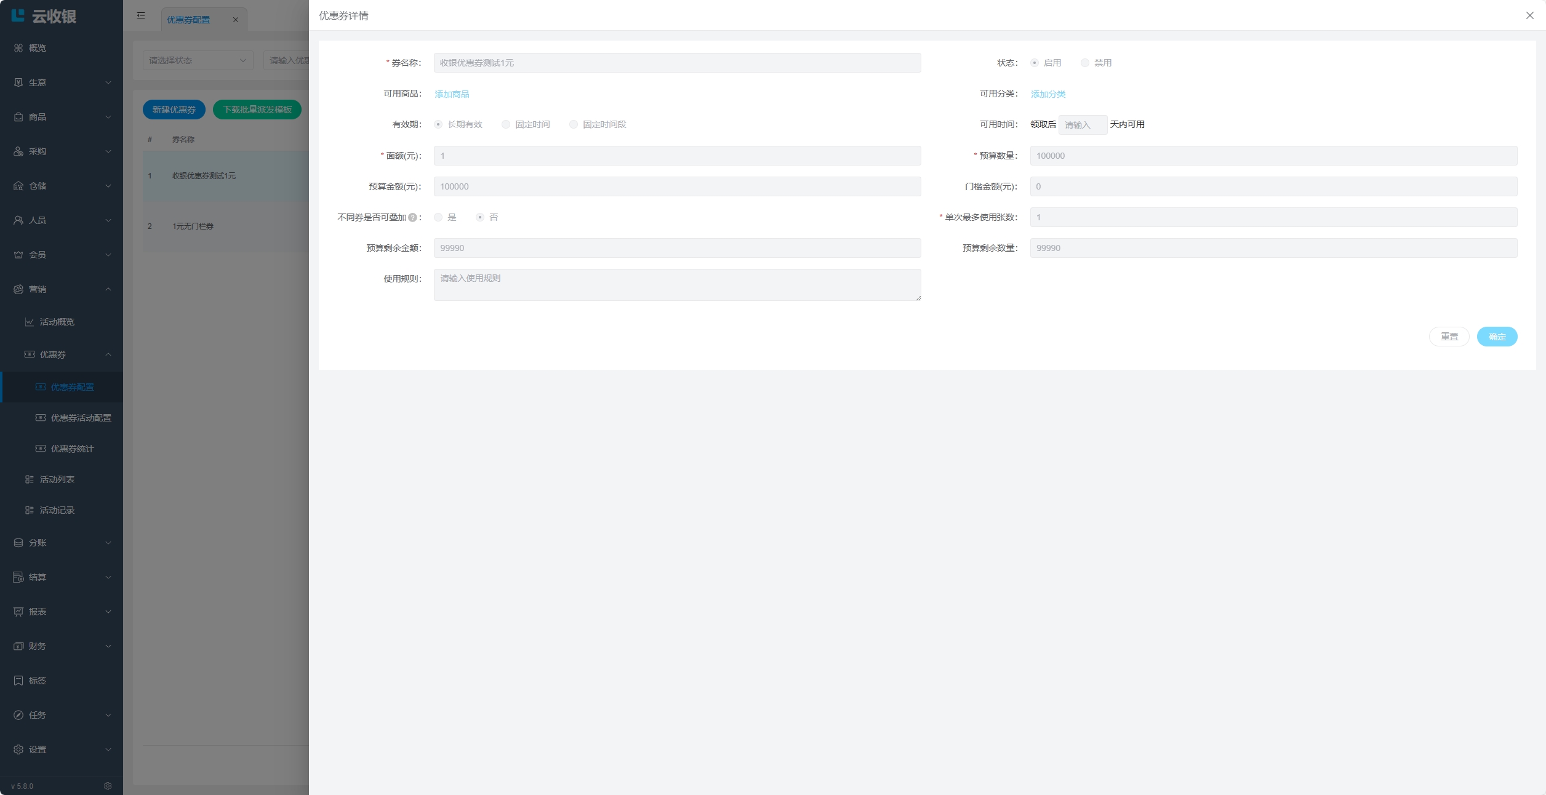Screen dimensions: 1546x795
Task: Open the 请选择状态 status dropdown
Action: coord(197,60)
